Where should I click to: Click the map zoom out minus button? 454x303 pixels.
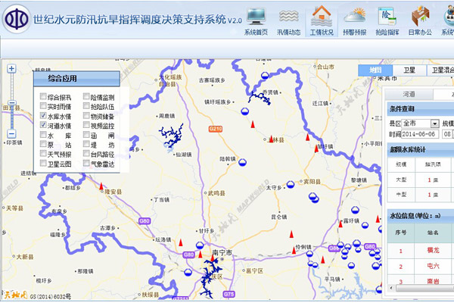point(11,134)
